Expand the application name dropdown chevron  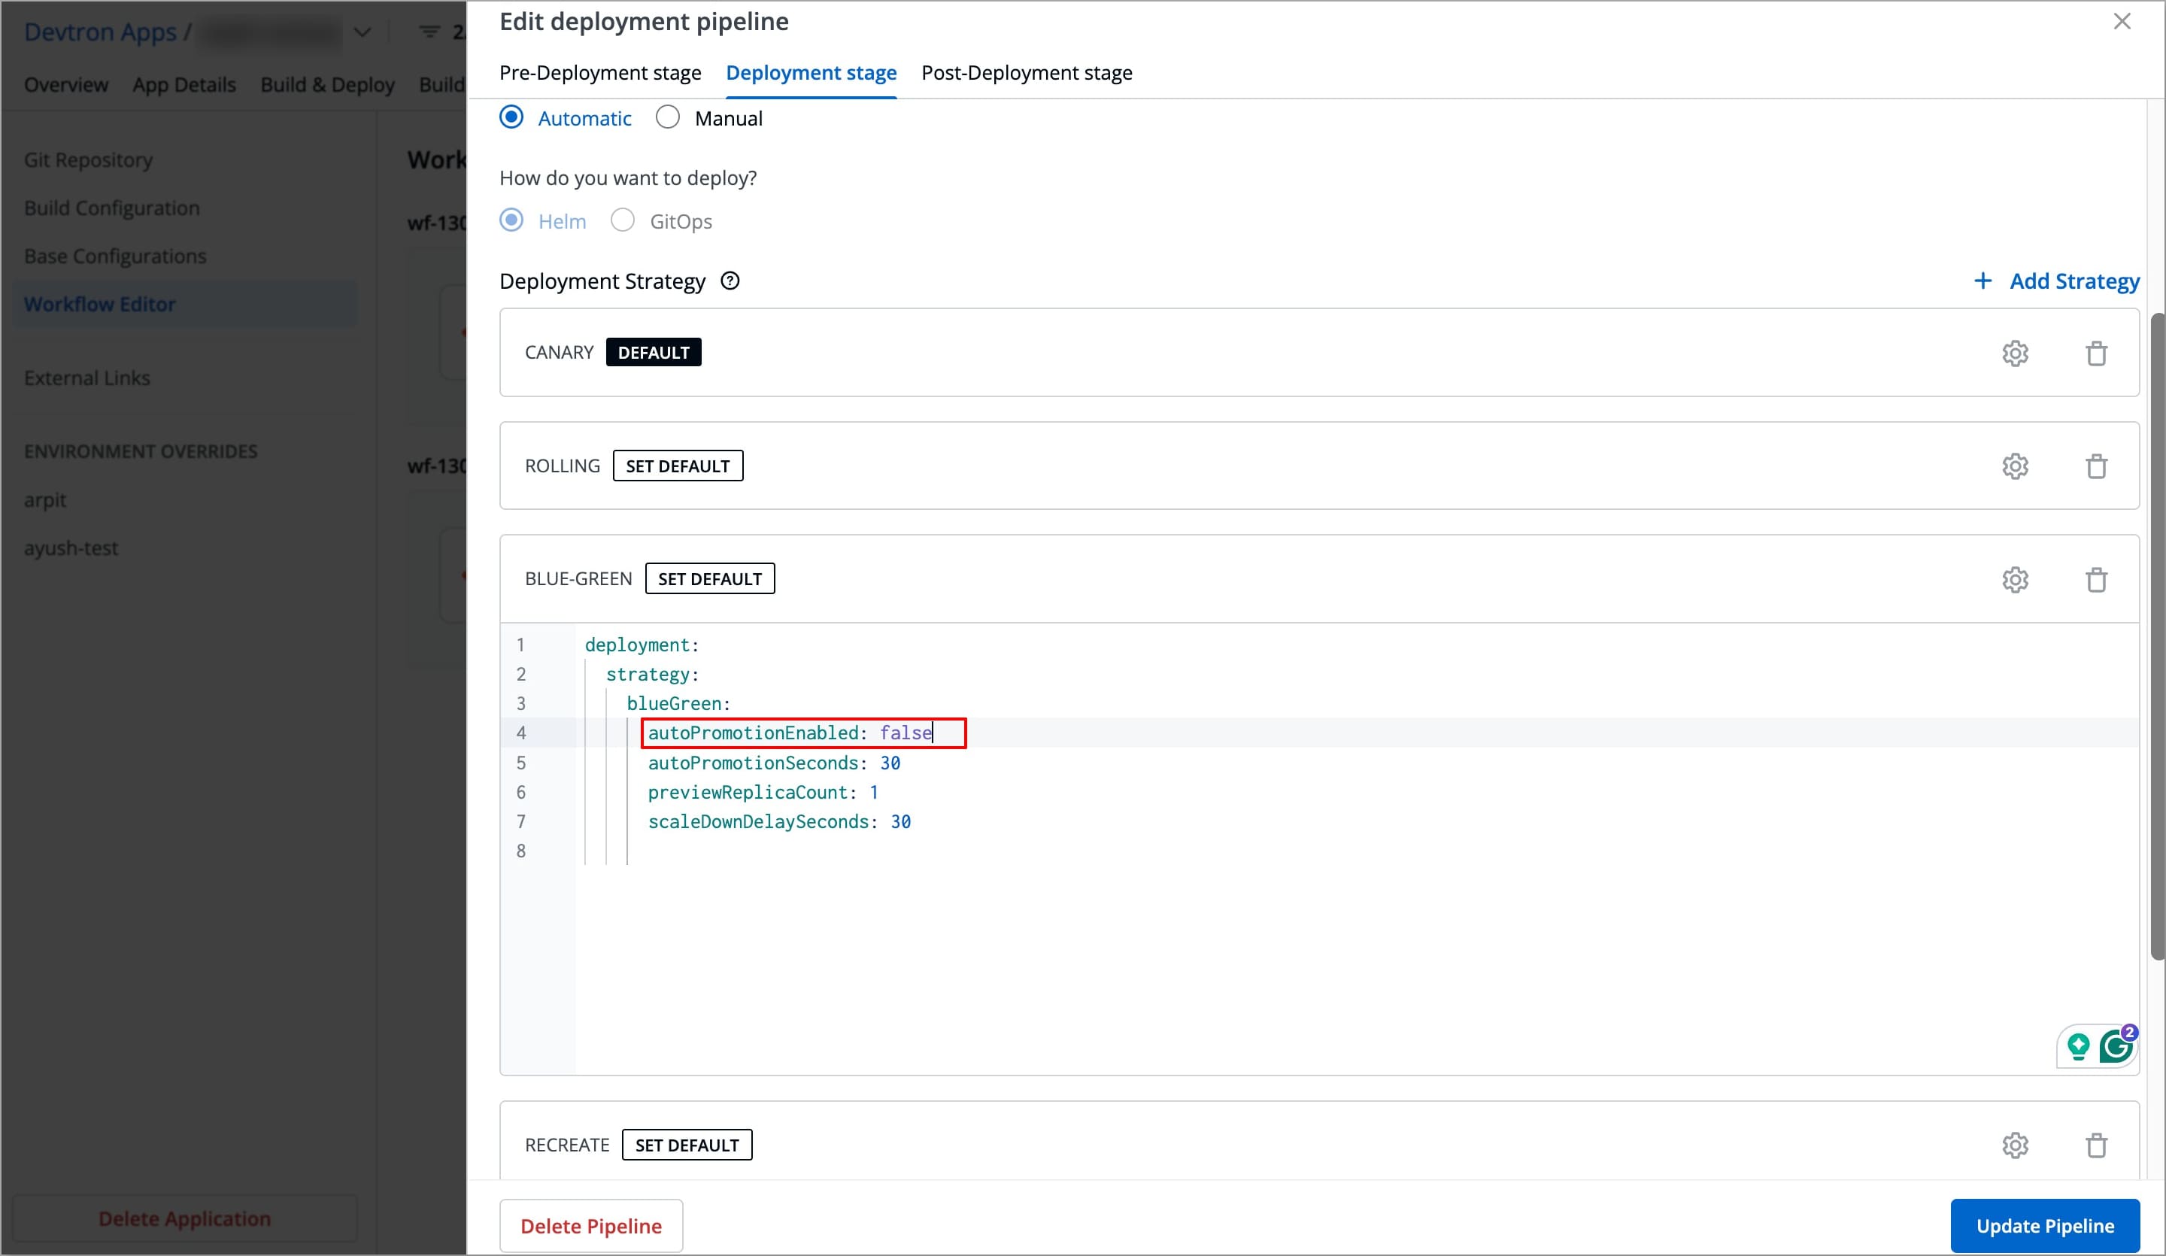(362, 32)
